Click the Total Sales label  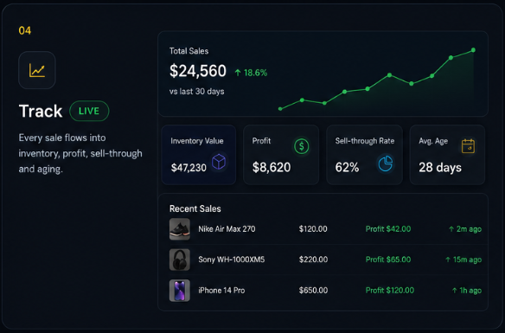189,51
